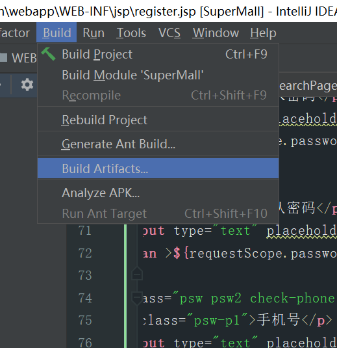Open the Run menu

pyautogui.click(x=94, y=33)
